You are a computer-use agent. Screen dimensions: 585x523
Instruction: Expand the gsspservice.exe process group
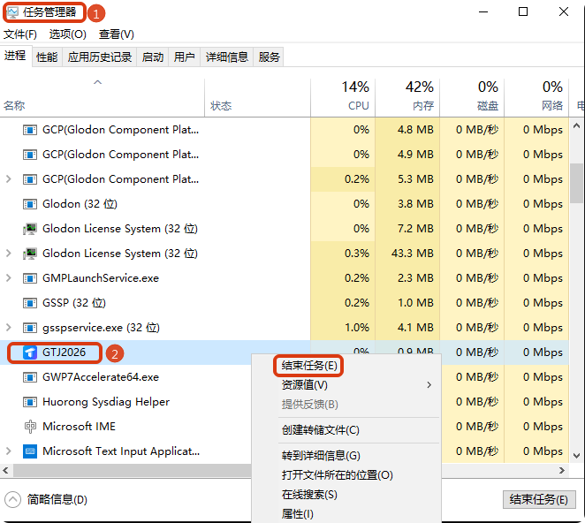9,328
